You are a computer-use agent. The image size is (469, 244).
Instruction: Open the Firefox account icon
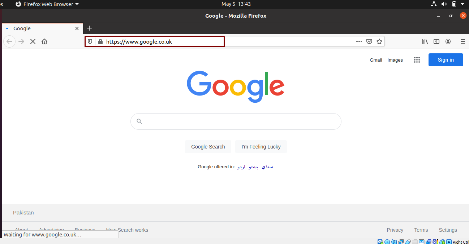click(448, 41)
